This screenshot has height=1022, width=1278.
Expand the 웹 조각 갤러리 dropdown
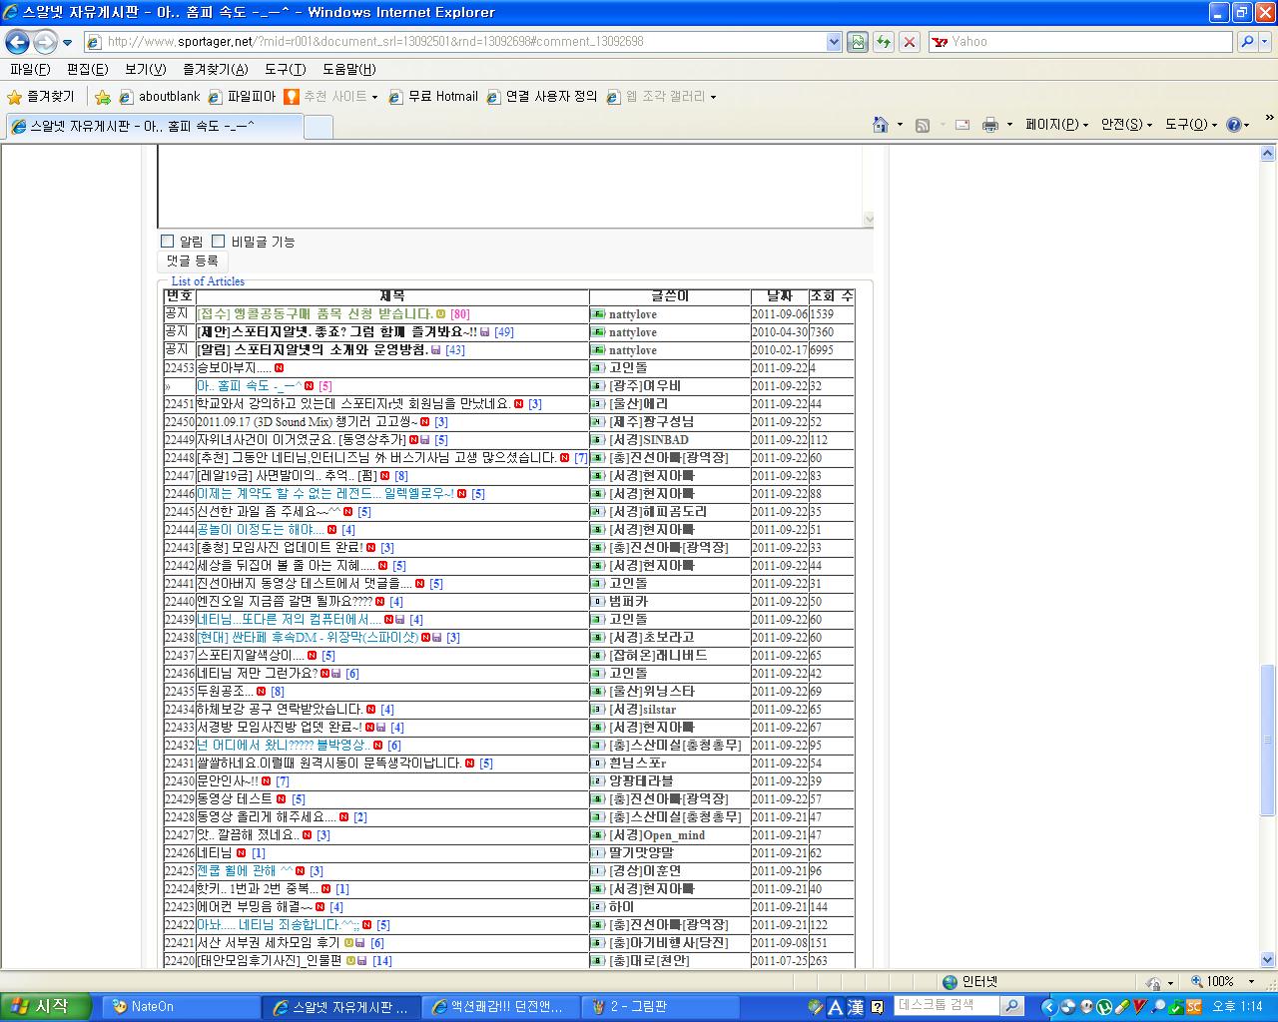(x=713, y=98)
